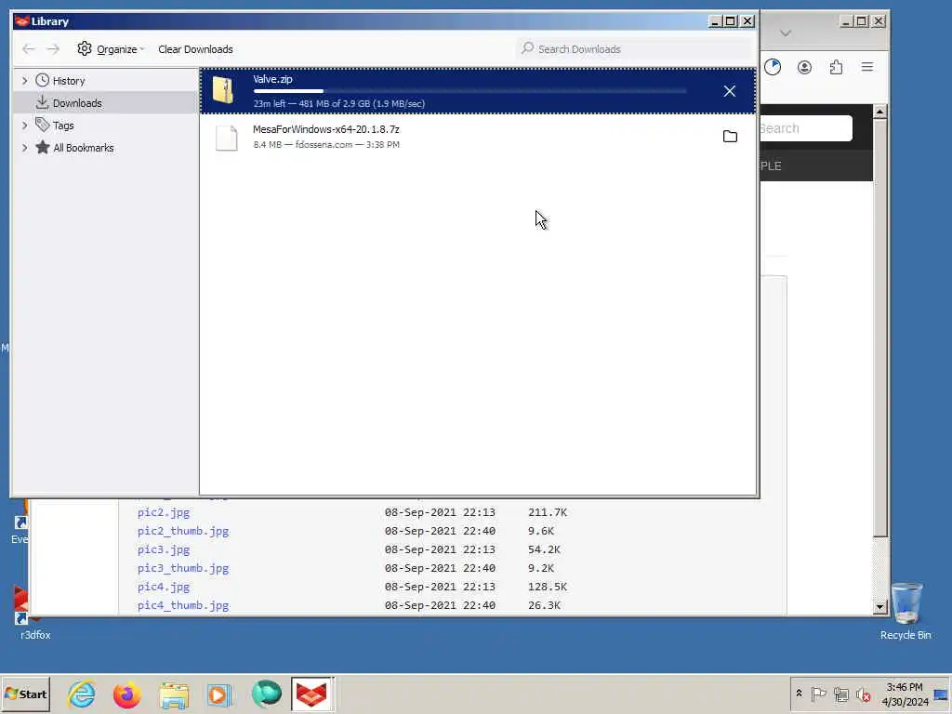Click the Organize gear icon
The image size is (952, 714).
tap(85, 48)
